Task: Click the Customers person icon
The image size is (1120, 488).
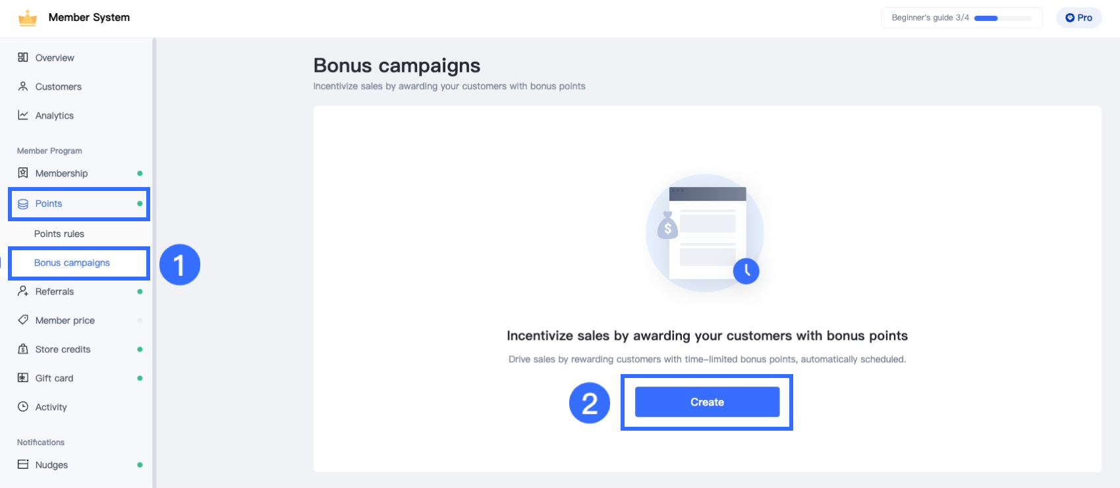Action: point(23,86)
